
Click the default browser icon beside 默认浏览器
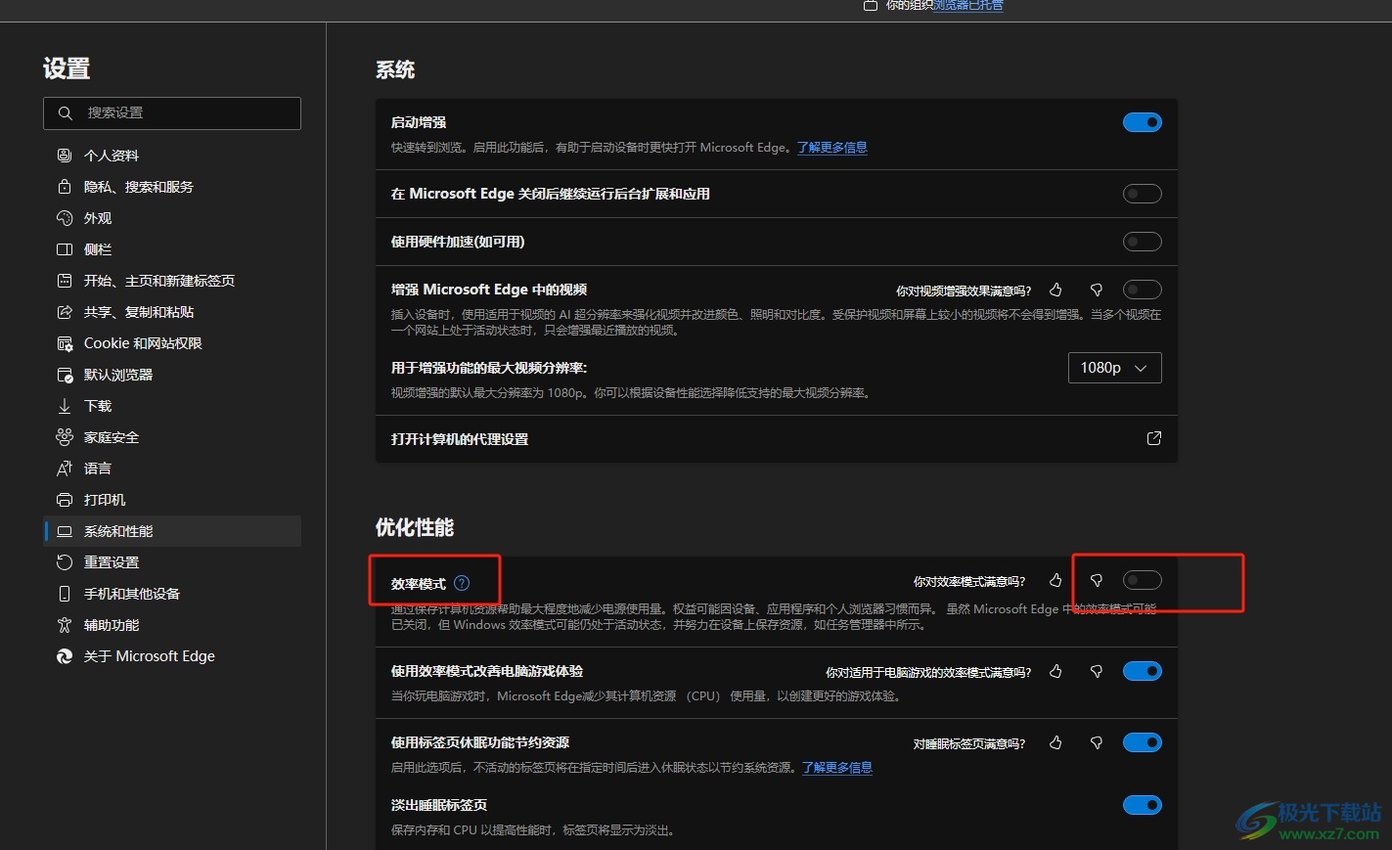click(65, 375)
